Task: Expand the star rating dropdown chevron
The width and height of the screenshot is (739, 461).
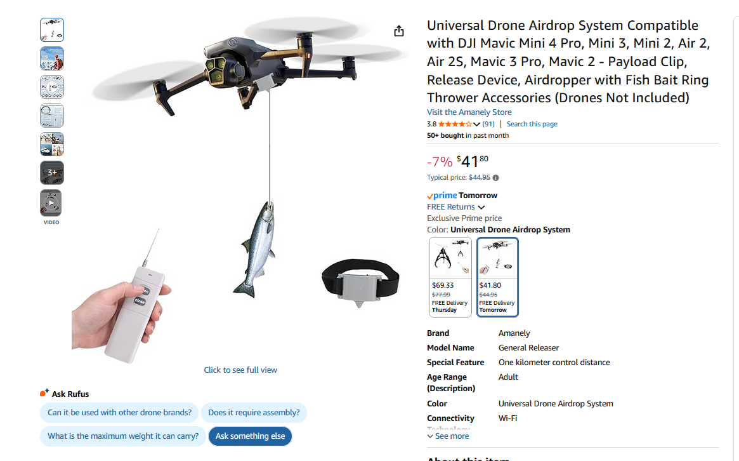Action: tap(476, 124)
